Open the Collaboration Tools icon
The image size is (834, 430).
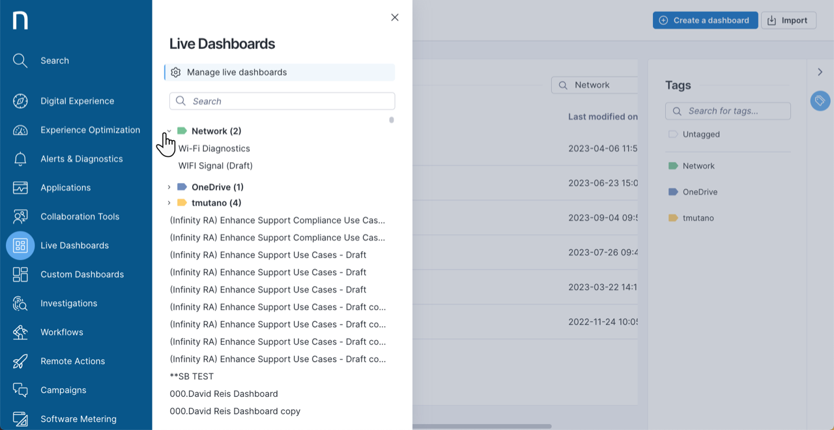[20, 216]
